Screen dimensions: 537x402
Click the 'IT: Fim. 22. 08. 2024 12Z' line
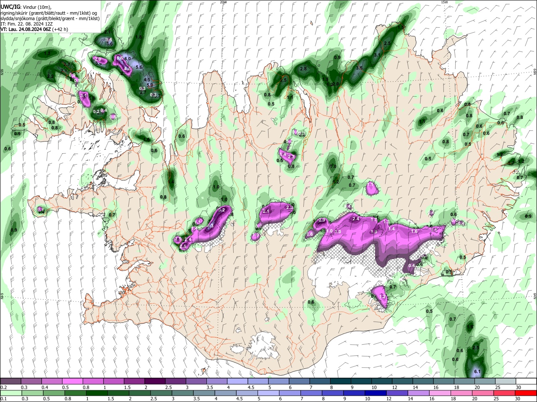coord(26,24)
